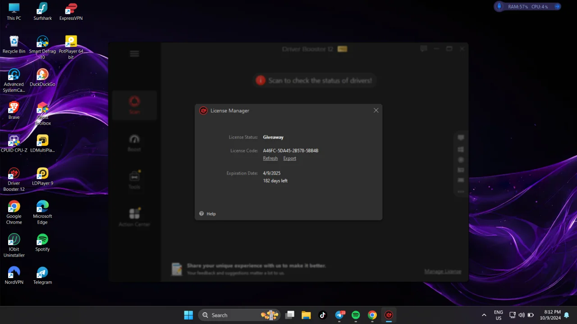Open network, volume and battery quick settings
Viewport: 577px width, 324px height.
[522, 315]
